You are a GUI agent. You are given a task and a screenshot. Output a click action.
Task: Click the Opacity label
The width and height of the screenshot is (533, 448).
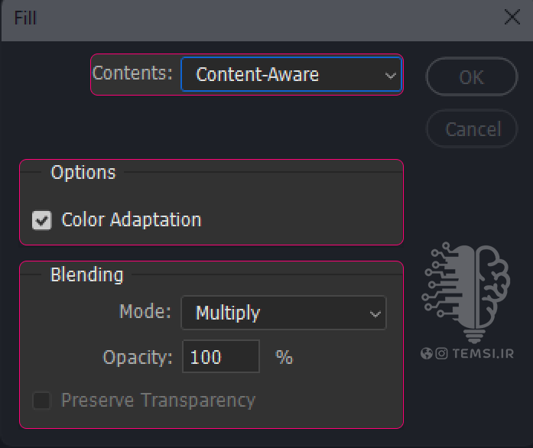coord(138,357)
